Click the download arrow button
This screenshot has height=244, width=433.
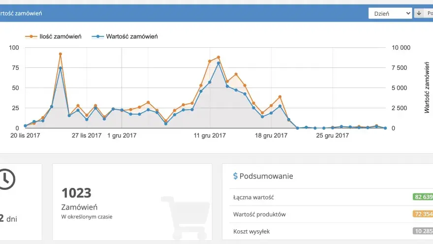click(419, 13)
